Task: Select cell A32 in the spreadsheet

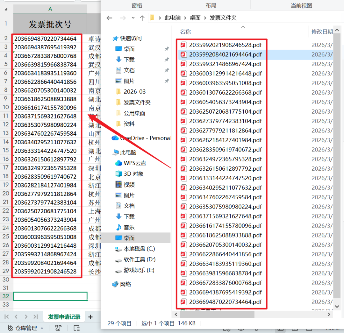Action: click(50, 296)
